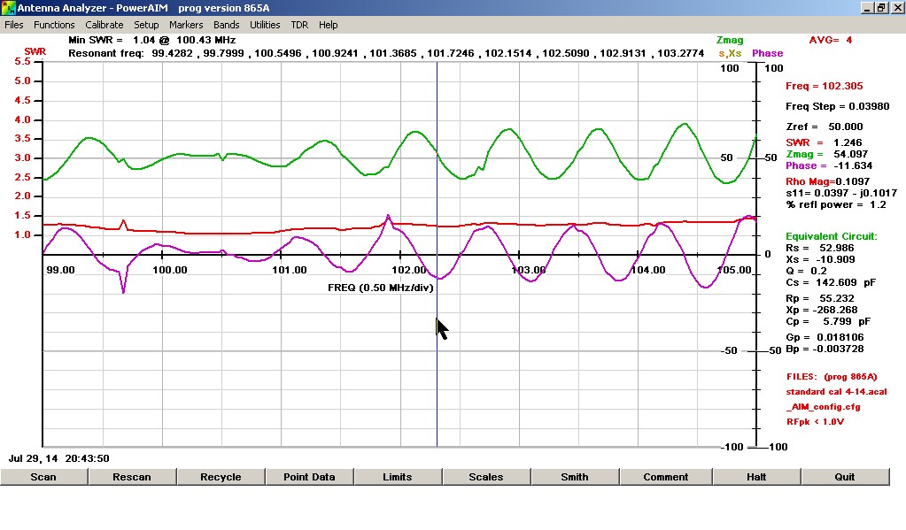
Task: Open the Calibrate menu
Action: pos(104,25)
